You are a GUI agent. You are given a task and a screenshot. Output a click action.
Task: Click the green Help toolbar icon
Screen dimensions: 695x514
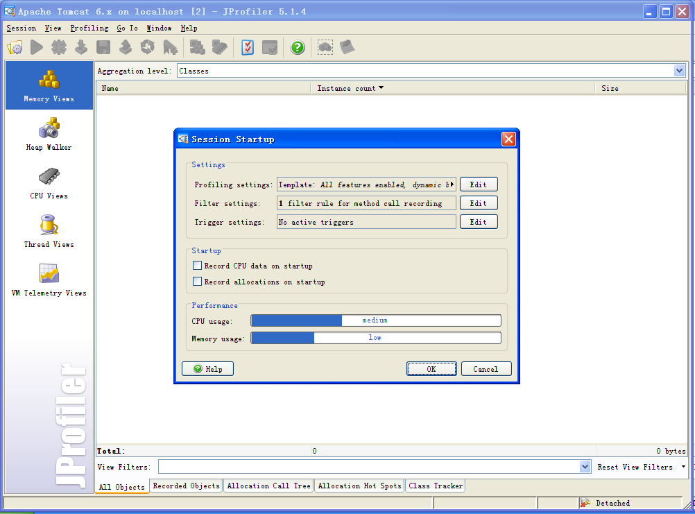pos(298,47)
